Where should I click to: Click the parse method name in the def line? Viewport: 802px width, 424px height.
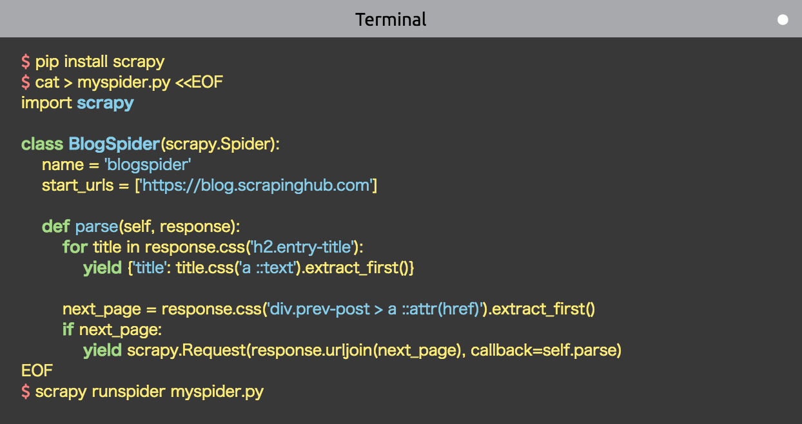pyautogui.click(x=96, y=227)
